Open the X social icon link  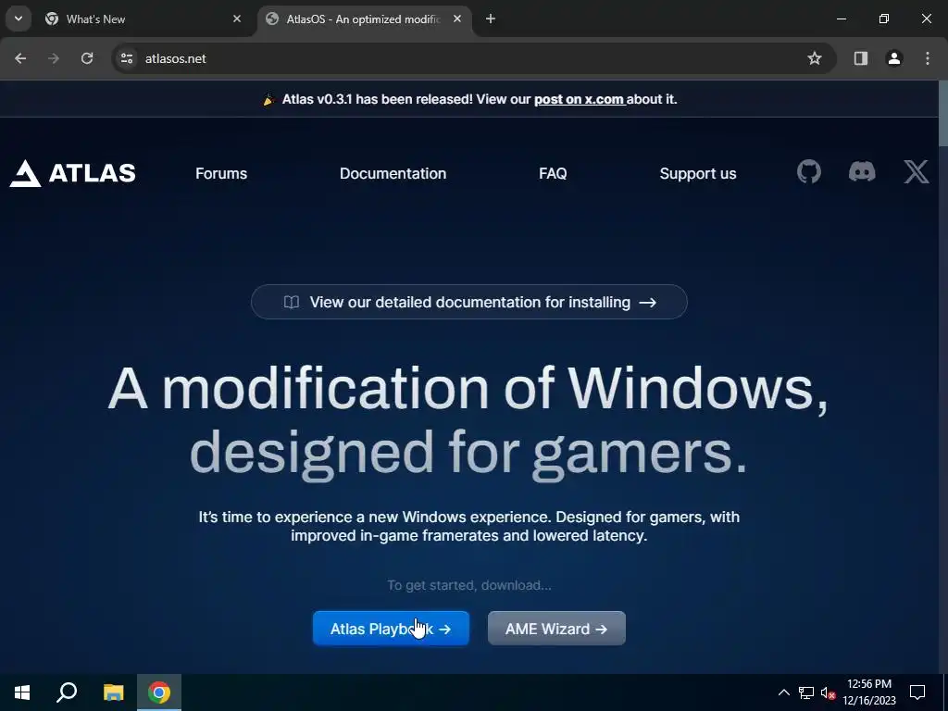point(916,172)
